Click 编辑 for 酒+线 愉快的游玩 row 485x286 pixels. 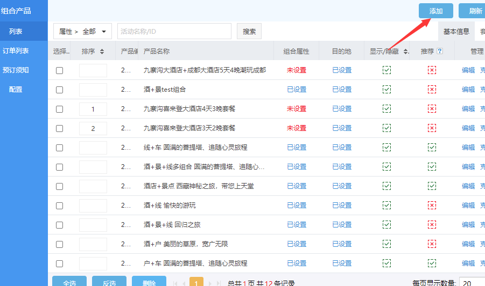pos(468,206)
